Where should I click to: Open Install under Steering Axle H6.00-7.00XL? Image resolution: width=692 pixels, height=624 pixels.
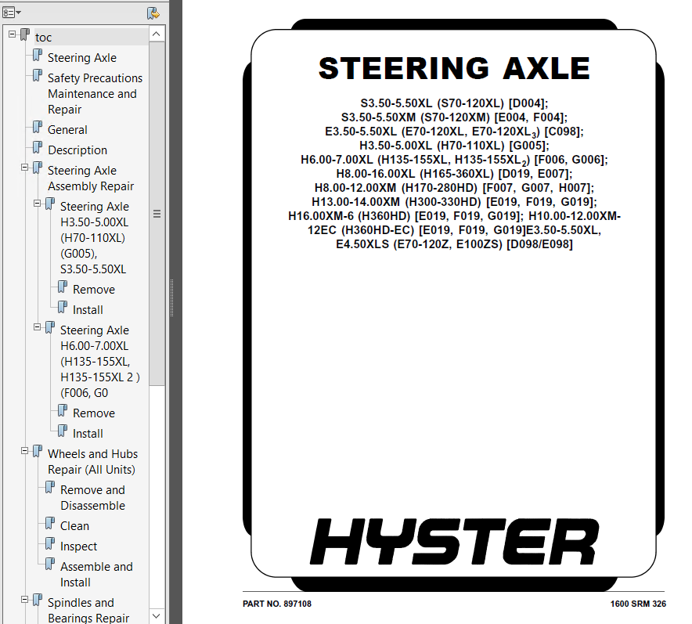88,434
